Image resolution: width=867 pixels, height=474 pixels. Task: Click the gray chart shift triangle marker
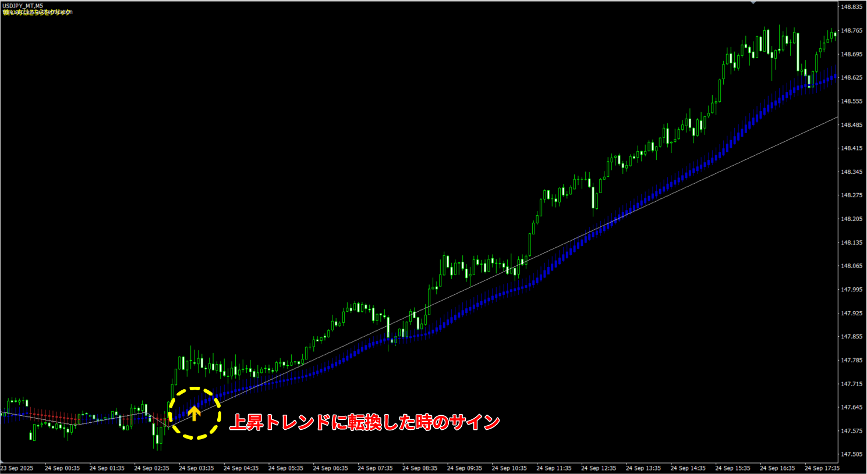pos(753,3)
